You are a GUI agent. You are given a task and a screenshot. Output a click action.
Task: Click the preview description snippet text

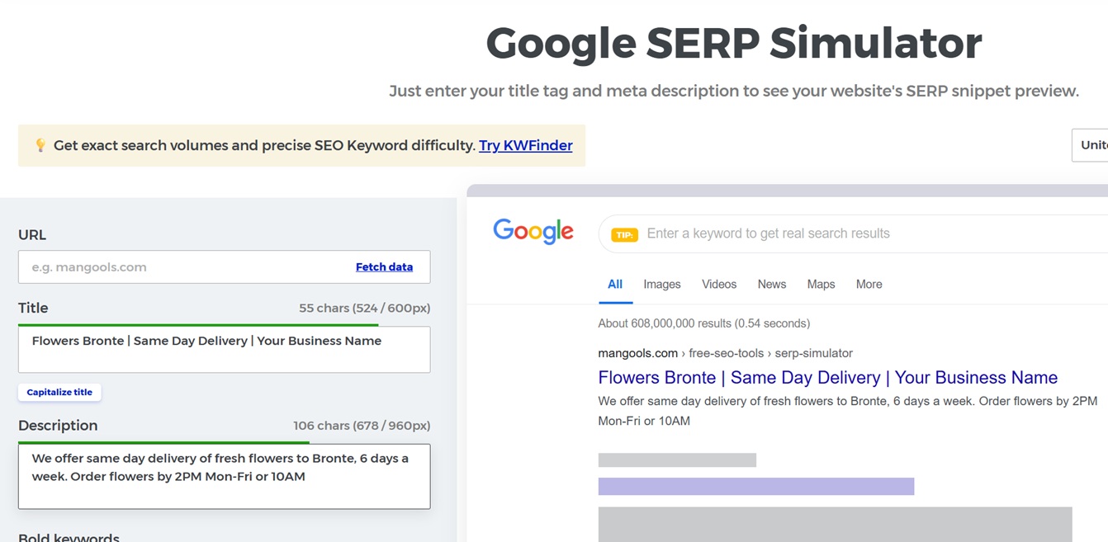(848, 411)
